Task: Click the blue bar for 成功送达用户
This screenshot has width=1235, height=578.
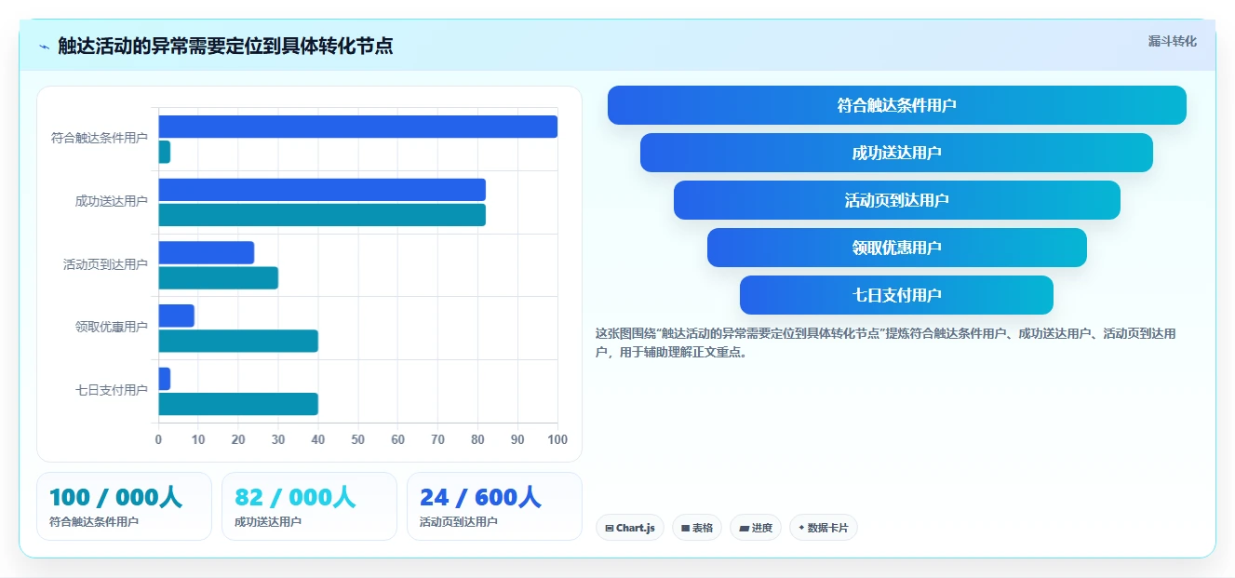Action: pos(322,190)
